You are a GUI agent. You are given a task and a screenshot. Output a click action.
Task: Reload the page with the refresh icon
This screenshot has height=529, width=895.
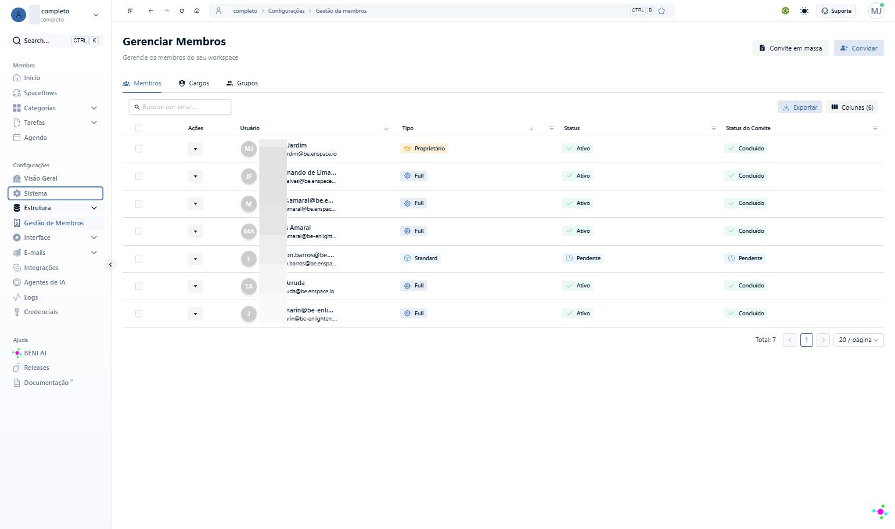[x=182, y=11]
